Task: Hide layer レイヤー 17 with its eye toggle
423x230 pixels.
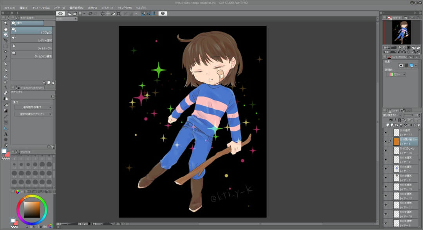Action: click(386, 132)
